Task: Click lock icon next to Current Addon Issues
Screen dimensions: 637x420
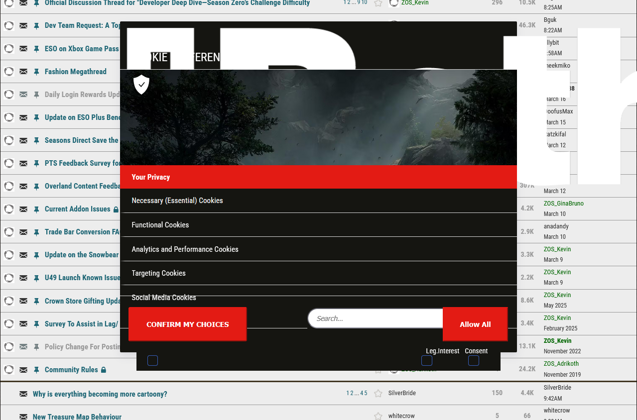Action: (116, 210)
